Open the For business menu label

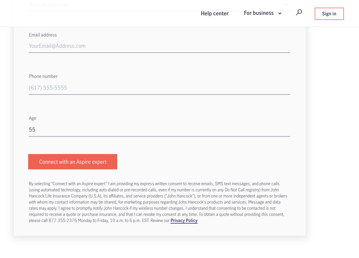[x=259, y=13]
